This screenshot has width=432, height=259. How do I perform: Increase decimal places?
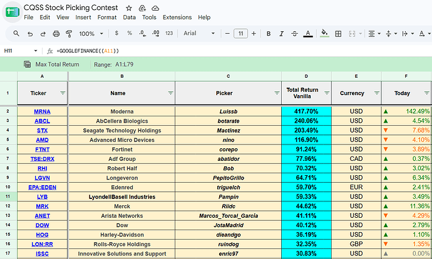tap(156, 34)
